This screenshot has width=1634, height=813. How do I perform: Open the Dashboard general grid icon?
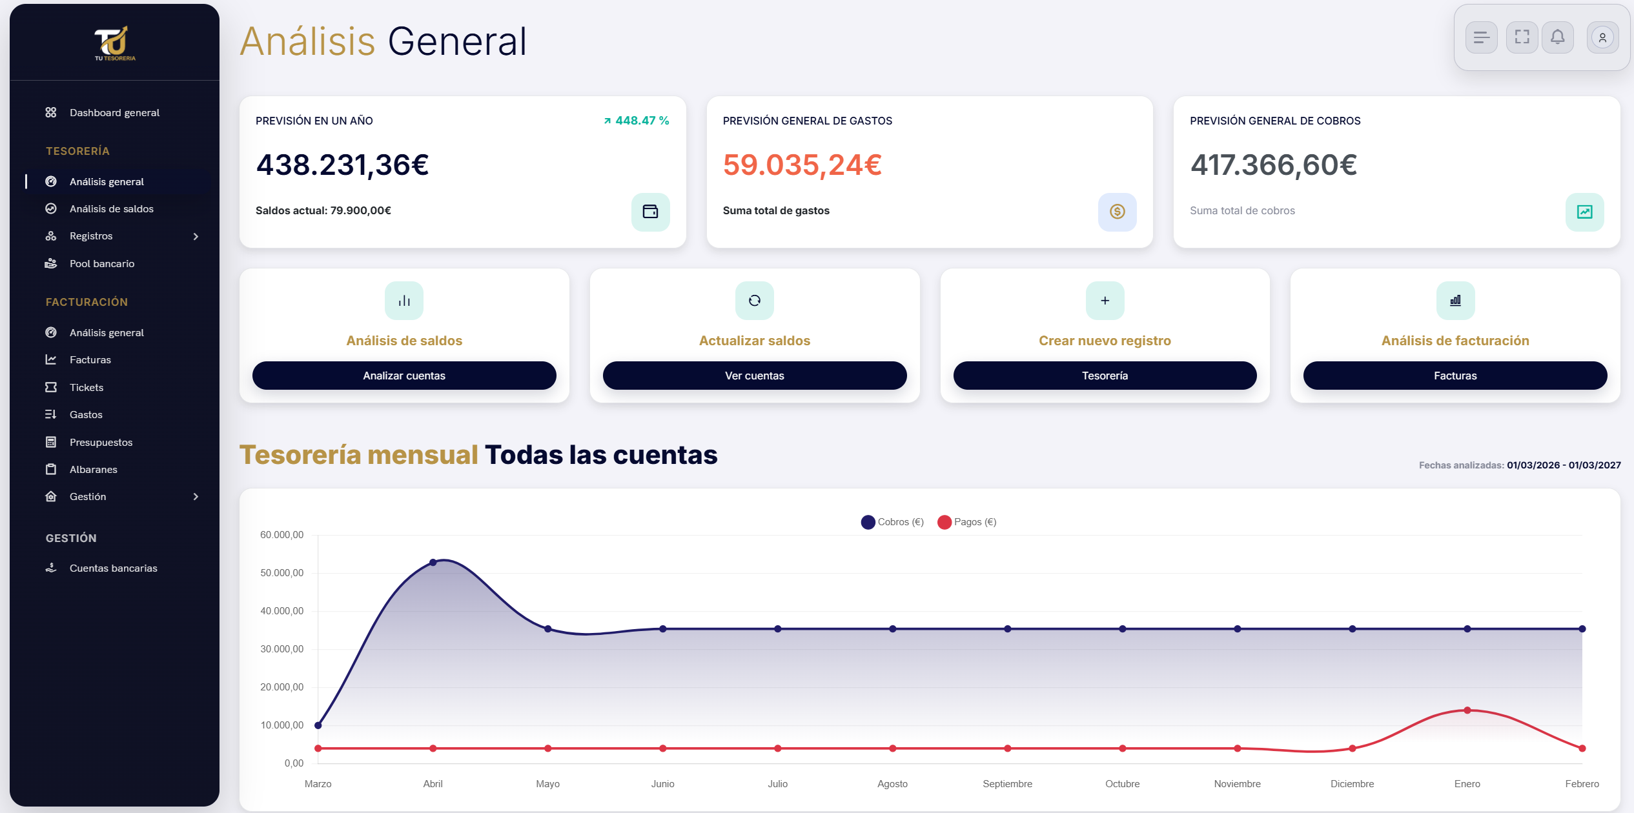[x=51, y=112]
